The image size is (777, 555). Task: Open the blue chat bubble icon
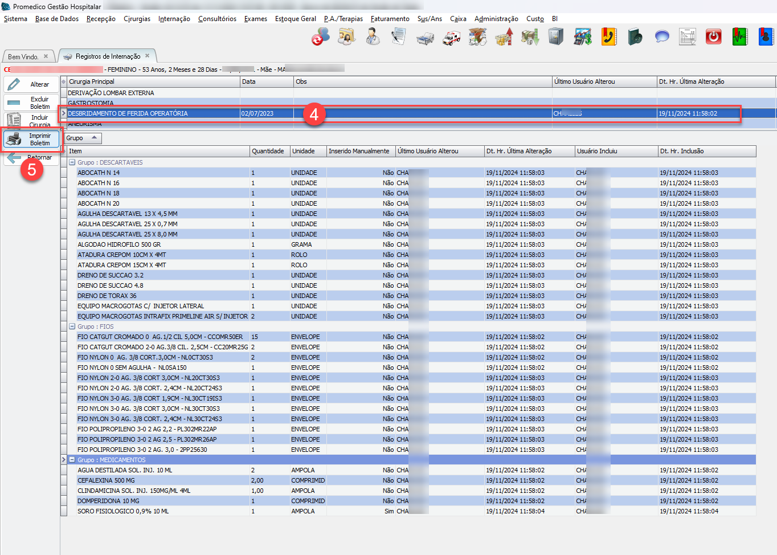point(661,37)
